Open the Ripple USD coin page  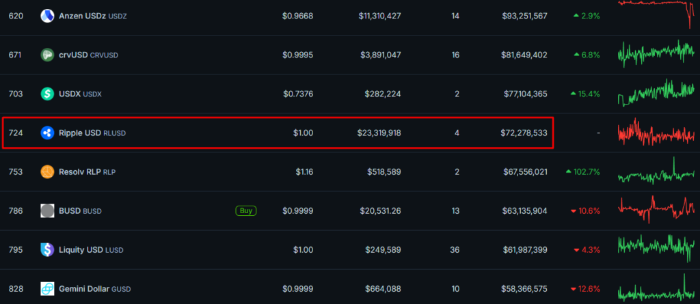click(x=80, y=133)
